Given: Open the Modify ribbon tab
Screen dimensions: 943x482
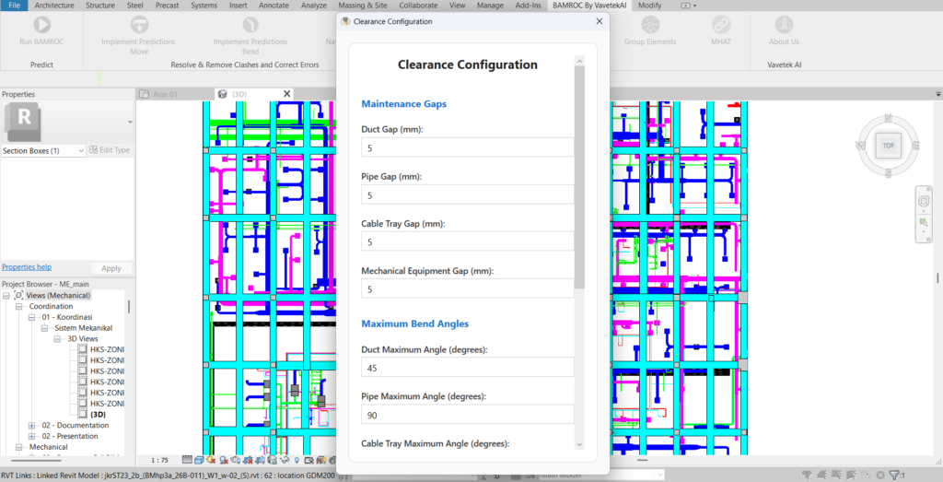Looking at the screenshot, I should coord(650,6).
